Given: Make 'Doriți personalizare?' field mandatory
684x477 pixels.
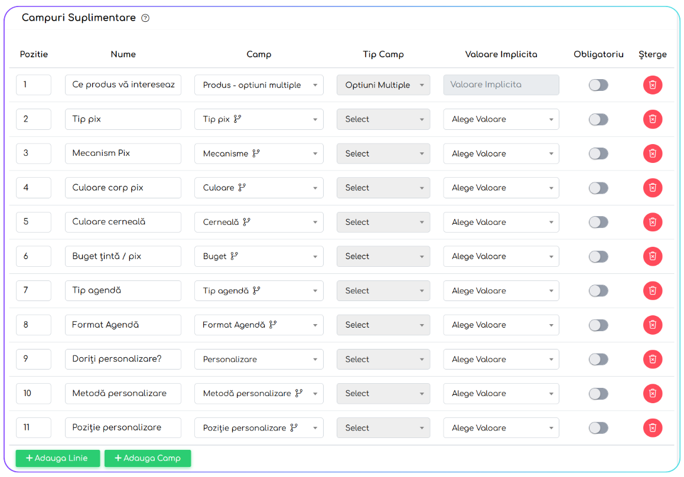Looking at the screenshot, I should tap(598, 359).
